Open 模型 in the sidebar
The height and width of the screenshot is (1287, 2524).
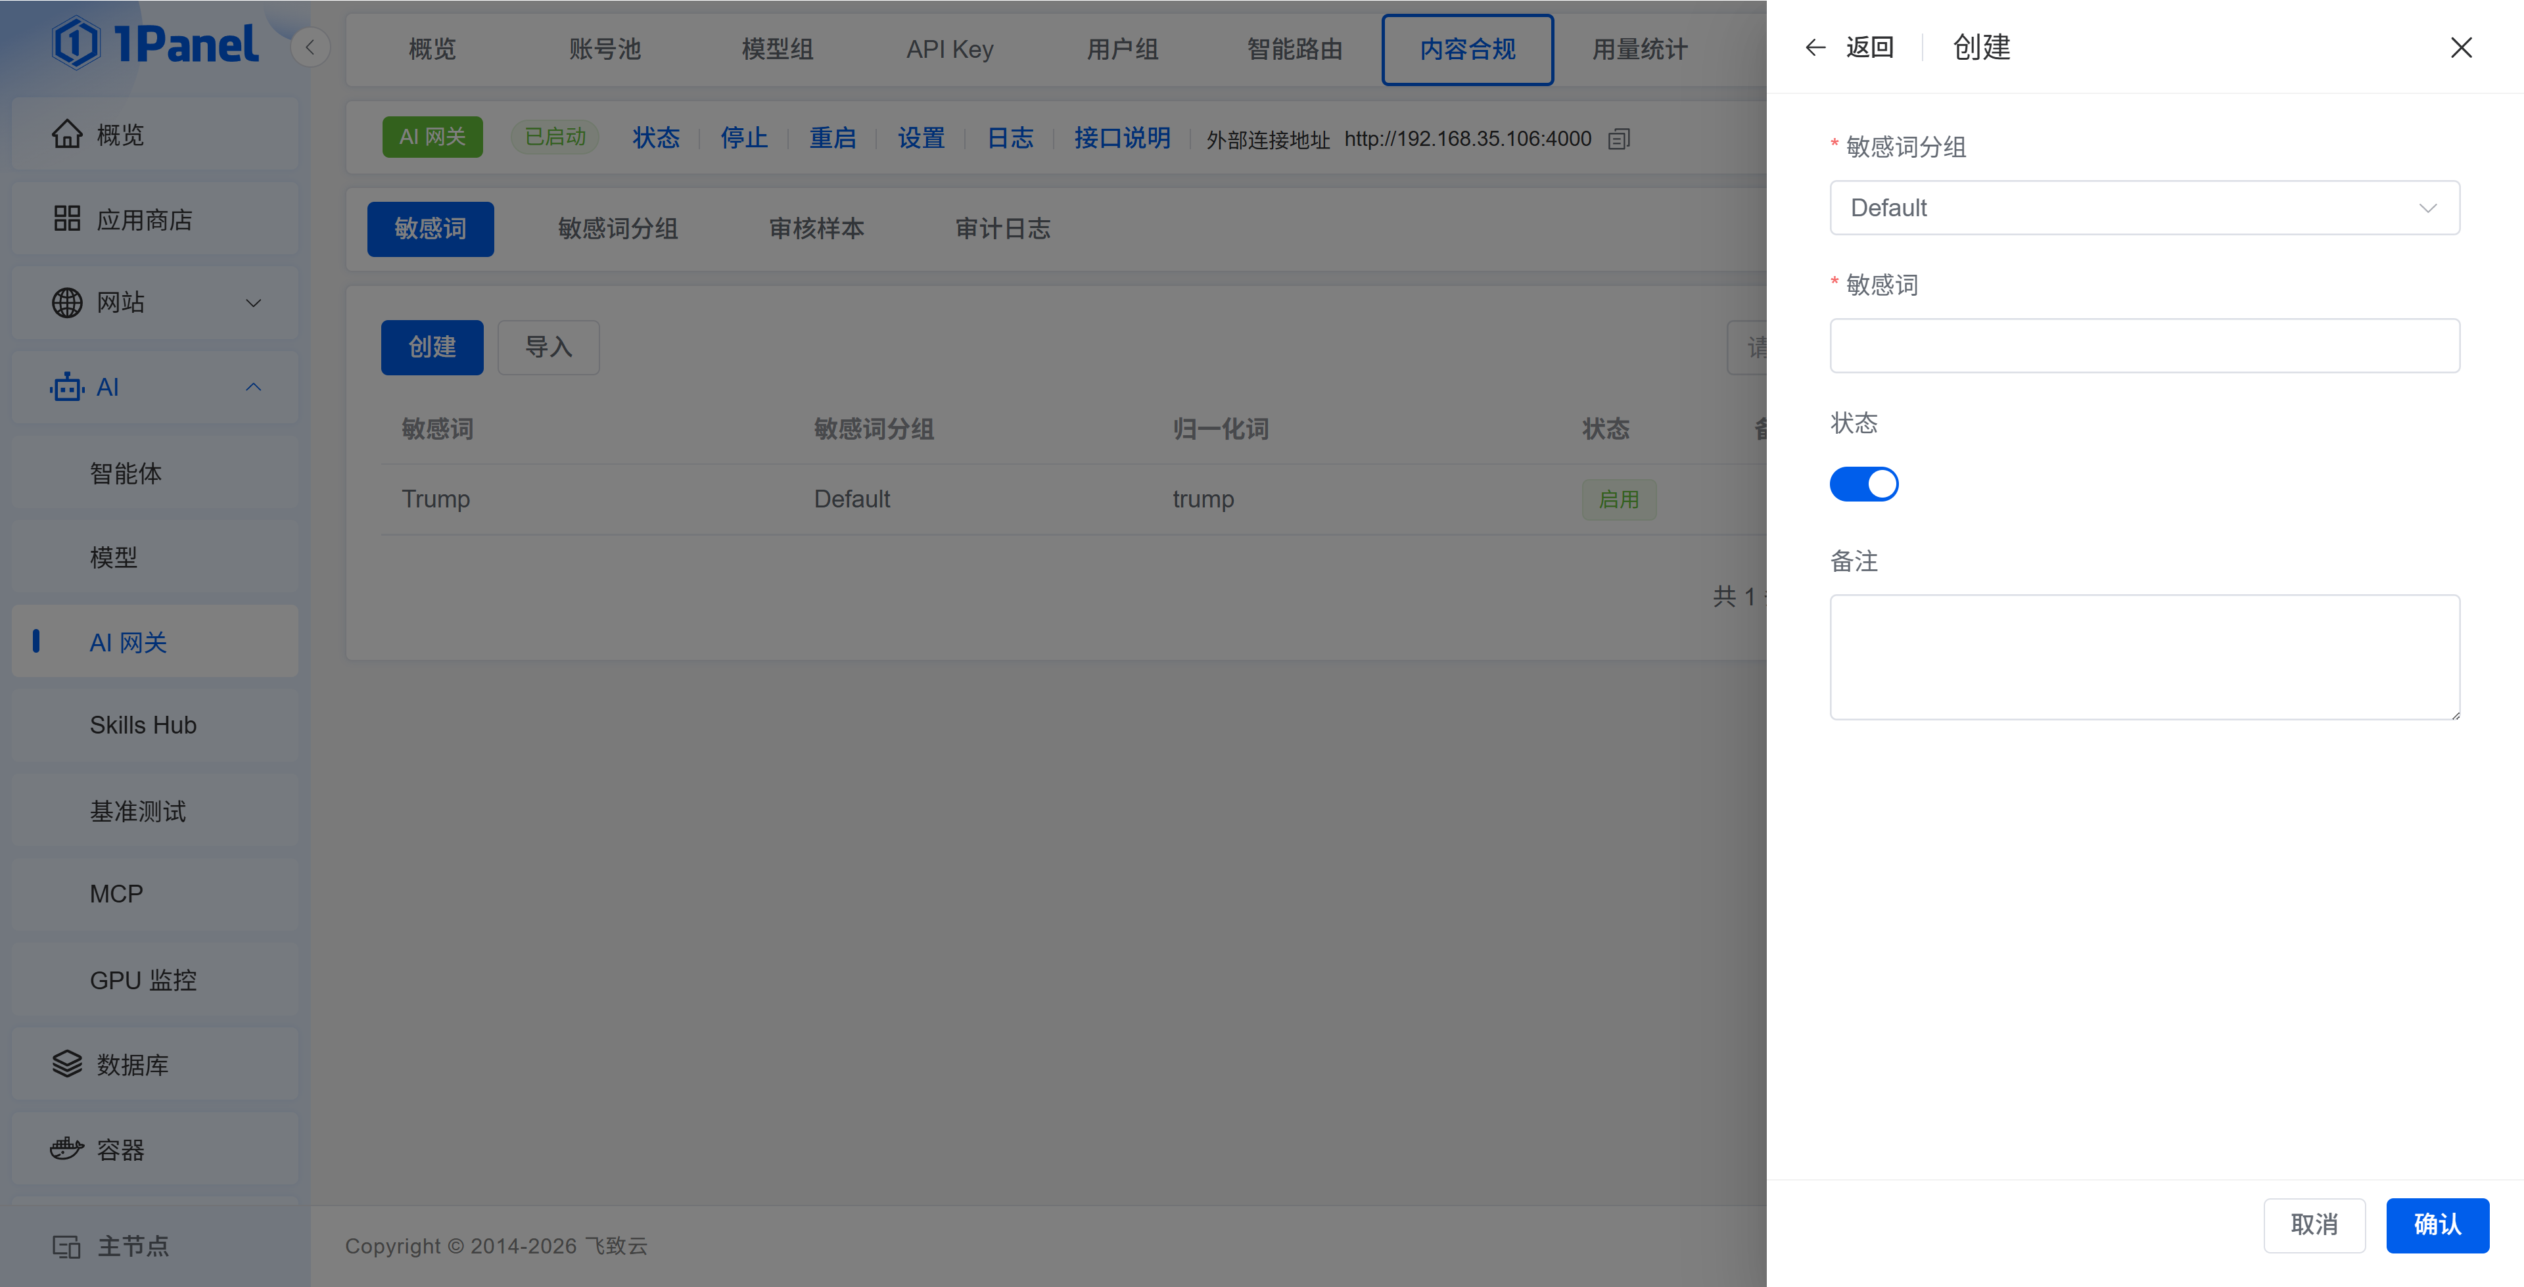coord(155,558)
